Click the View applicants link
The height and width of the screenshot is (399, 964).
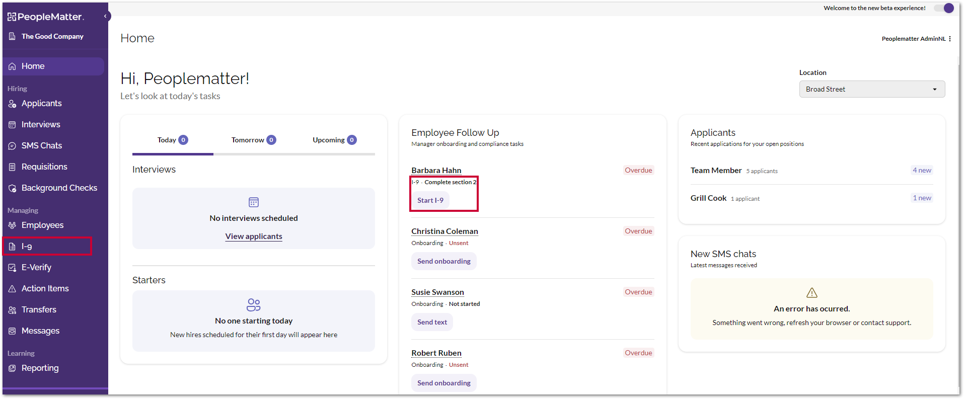coord(254,236)
